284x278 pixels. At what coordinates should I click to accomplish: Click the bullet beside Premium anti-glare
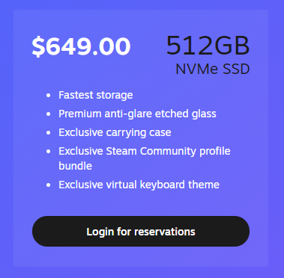49,114
